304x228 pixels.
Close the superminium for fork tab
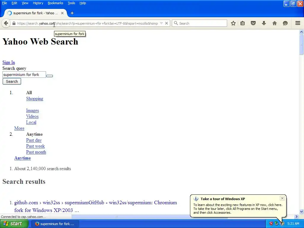click(62, 13)
